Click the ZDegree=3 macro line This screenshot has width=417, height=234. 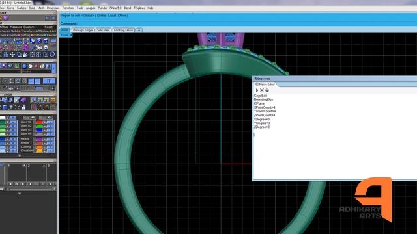[262, 127]
